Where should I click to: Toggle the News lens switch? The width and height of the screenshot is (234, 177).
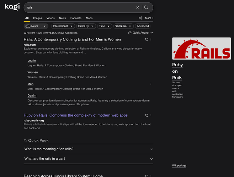pyautogui.click(x=28, y=26)
